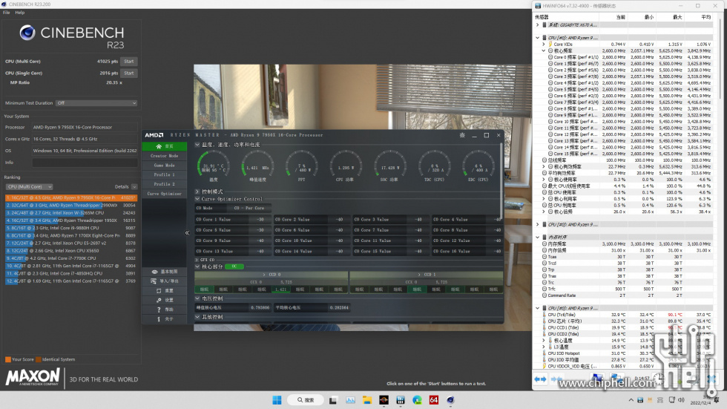Screen dimensions: 727x409
Task: Expand the GFX CO section
Action: (x=197, y=260)
